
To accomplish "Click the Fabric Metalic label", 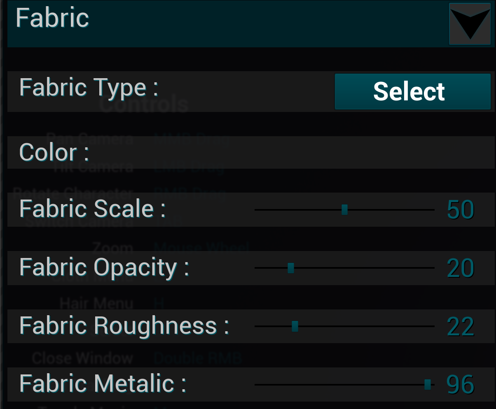I will 103,384.
